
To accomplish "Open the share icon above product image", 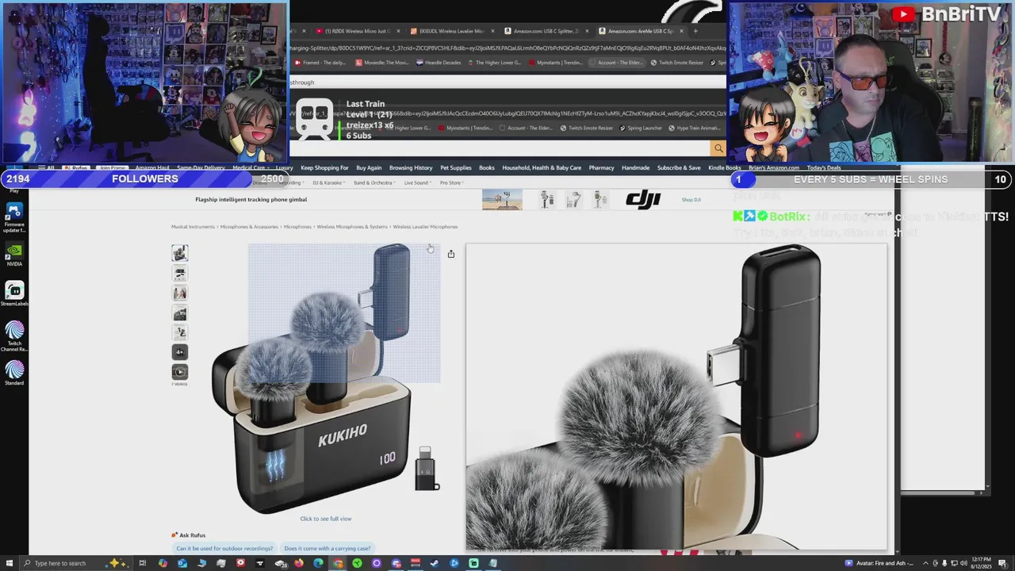I will point(451,254).
